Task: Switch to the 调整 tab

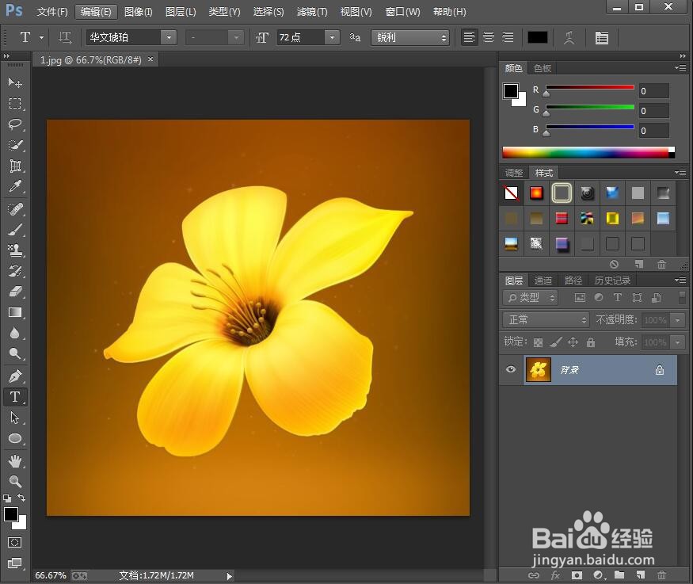Action: click(x=514, y=173)
